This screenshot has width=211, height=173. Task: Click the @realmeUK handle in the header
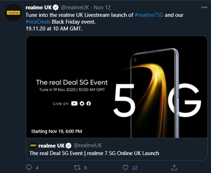pos(75,8)
